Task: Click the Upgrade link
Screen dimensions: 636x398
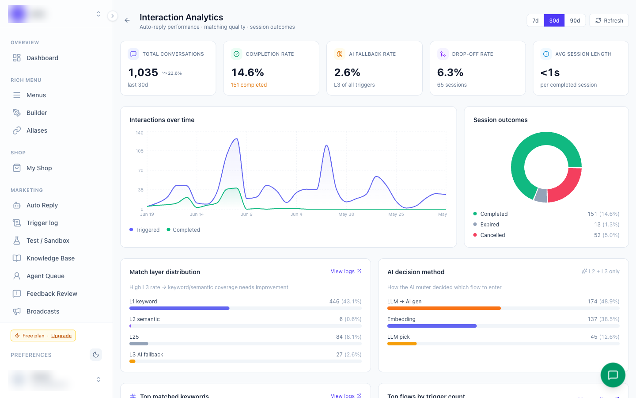Action: [x=61, y=336]
